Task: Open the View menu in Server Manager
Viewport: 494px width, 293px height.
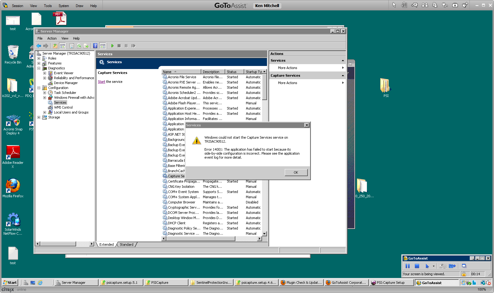Action: 65,38
